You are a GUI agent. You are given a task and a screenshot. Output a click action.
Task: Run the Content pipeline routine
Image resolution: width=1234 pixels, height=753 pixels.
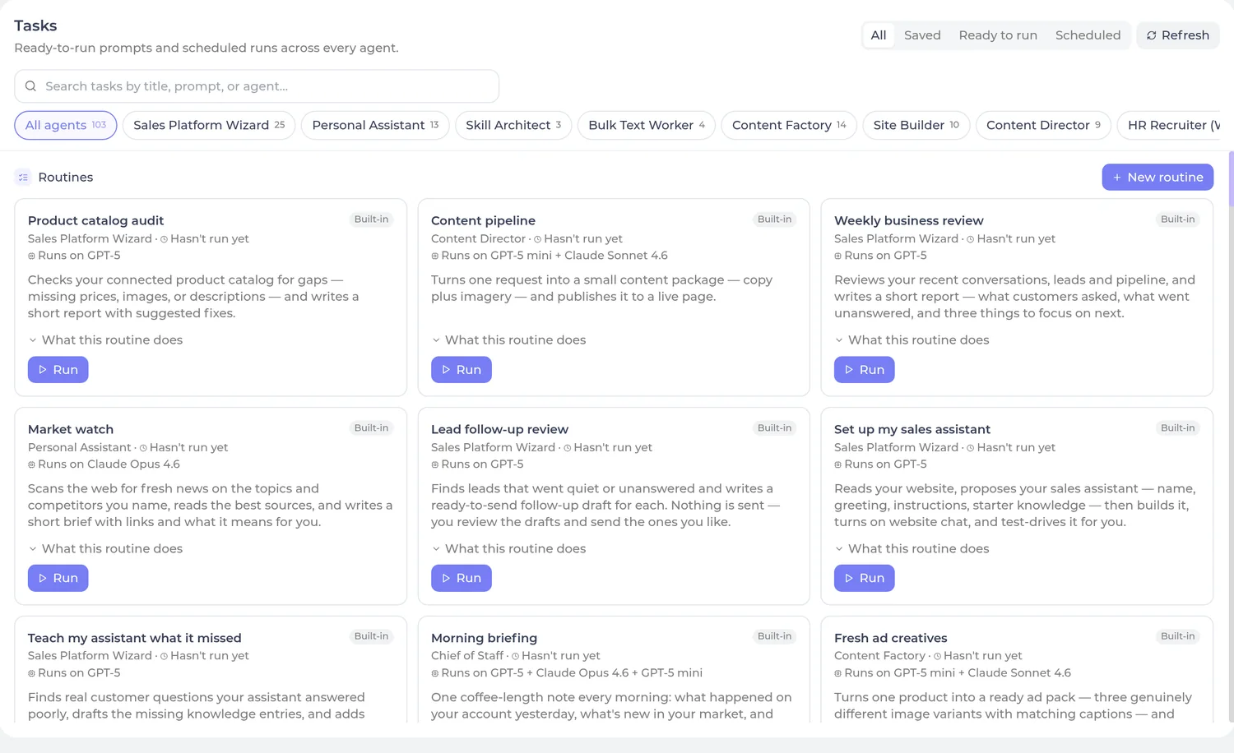[x=461, y=370]
